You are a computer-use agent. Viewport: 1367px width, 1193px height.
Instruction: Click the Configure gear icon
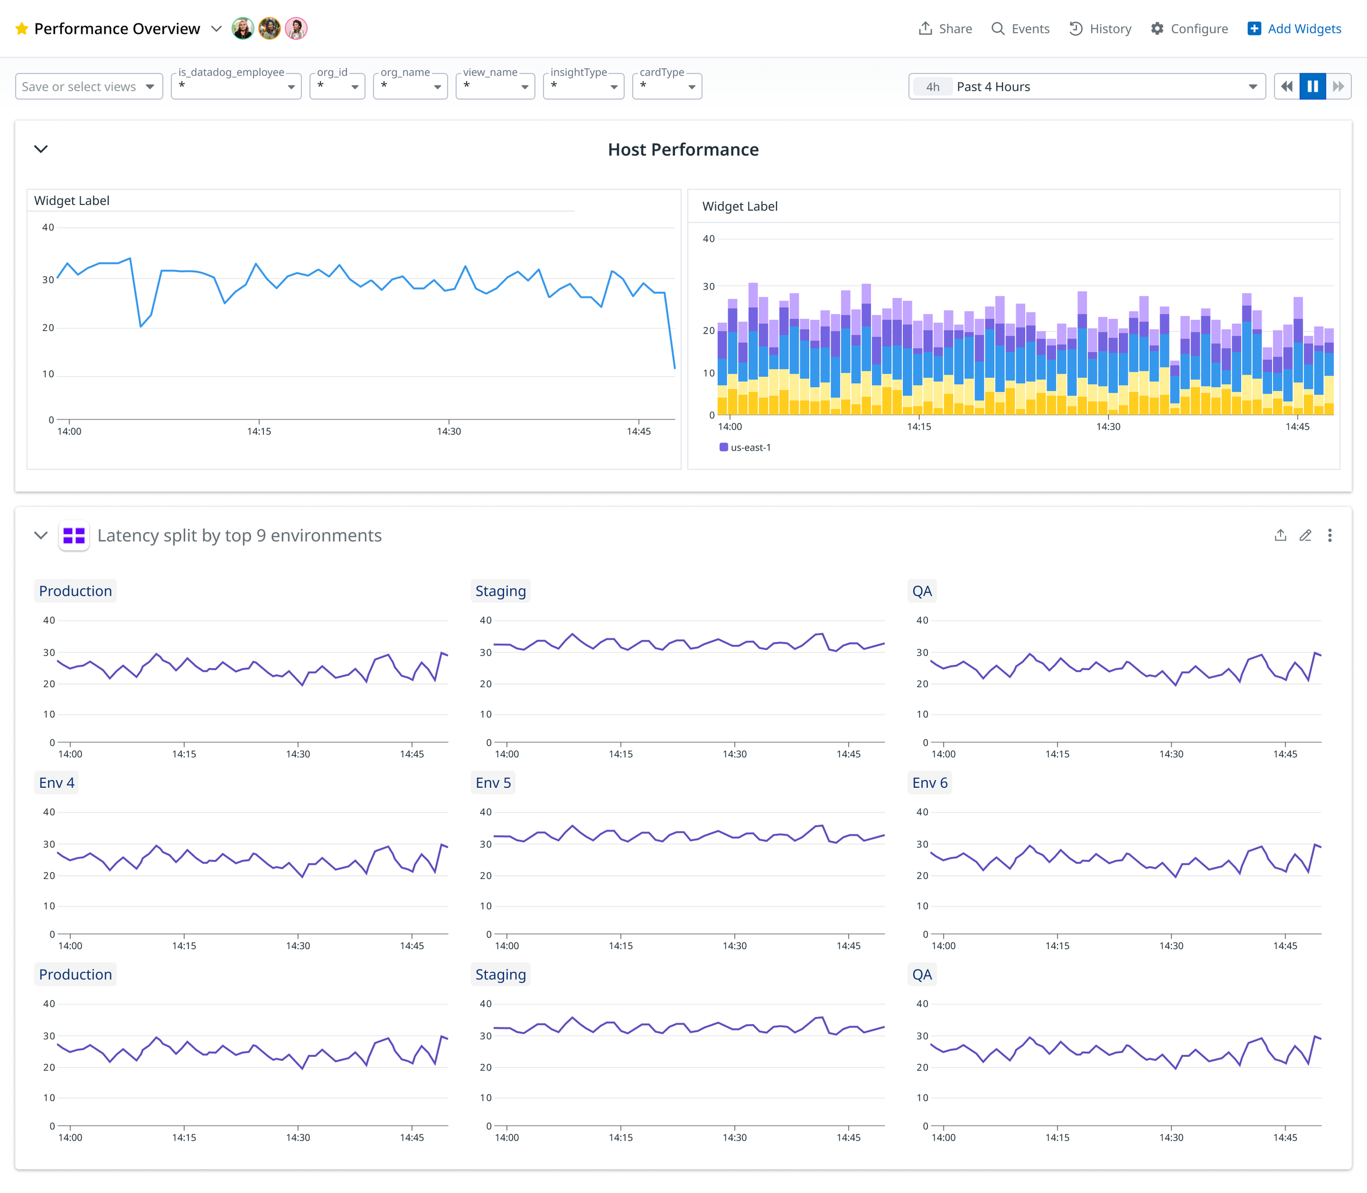point(1157,28)
